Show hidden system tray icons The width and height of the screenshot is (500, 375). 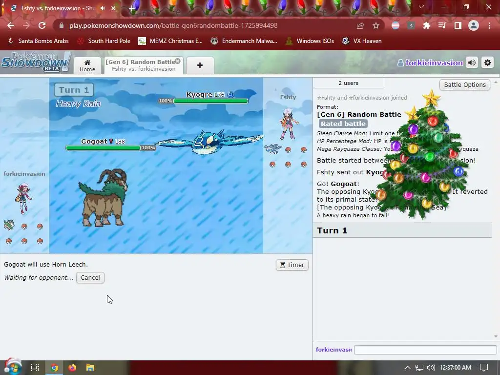(408, 368)
